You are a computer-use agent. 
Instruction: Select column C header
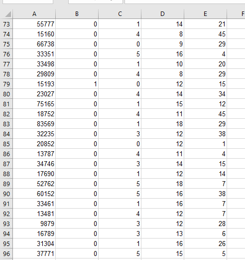coord(120,14)
